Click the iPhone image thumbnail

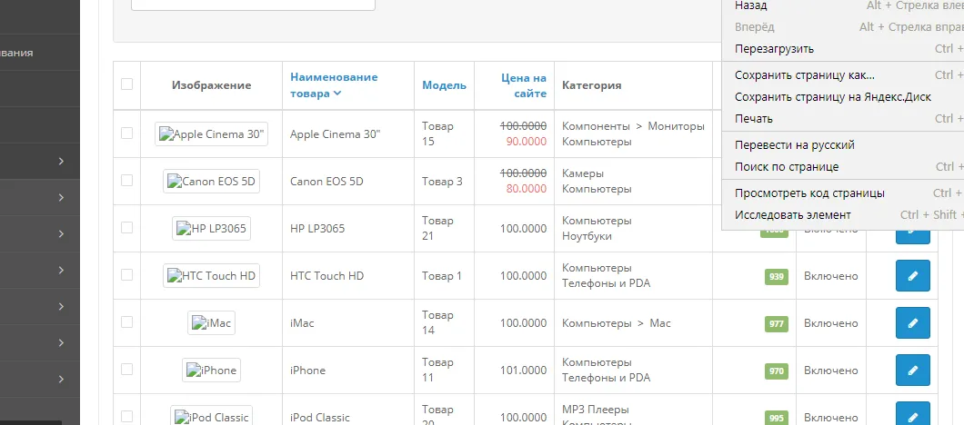tap(212, 371)
